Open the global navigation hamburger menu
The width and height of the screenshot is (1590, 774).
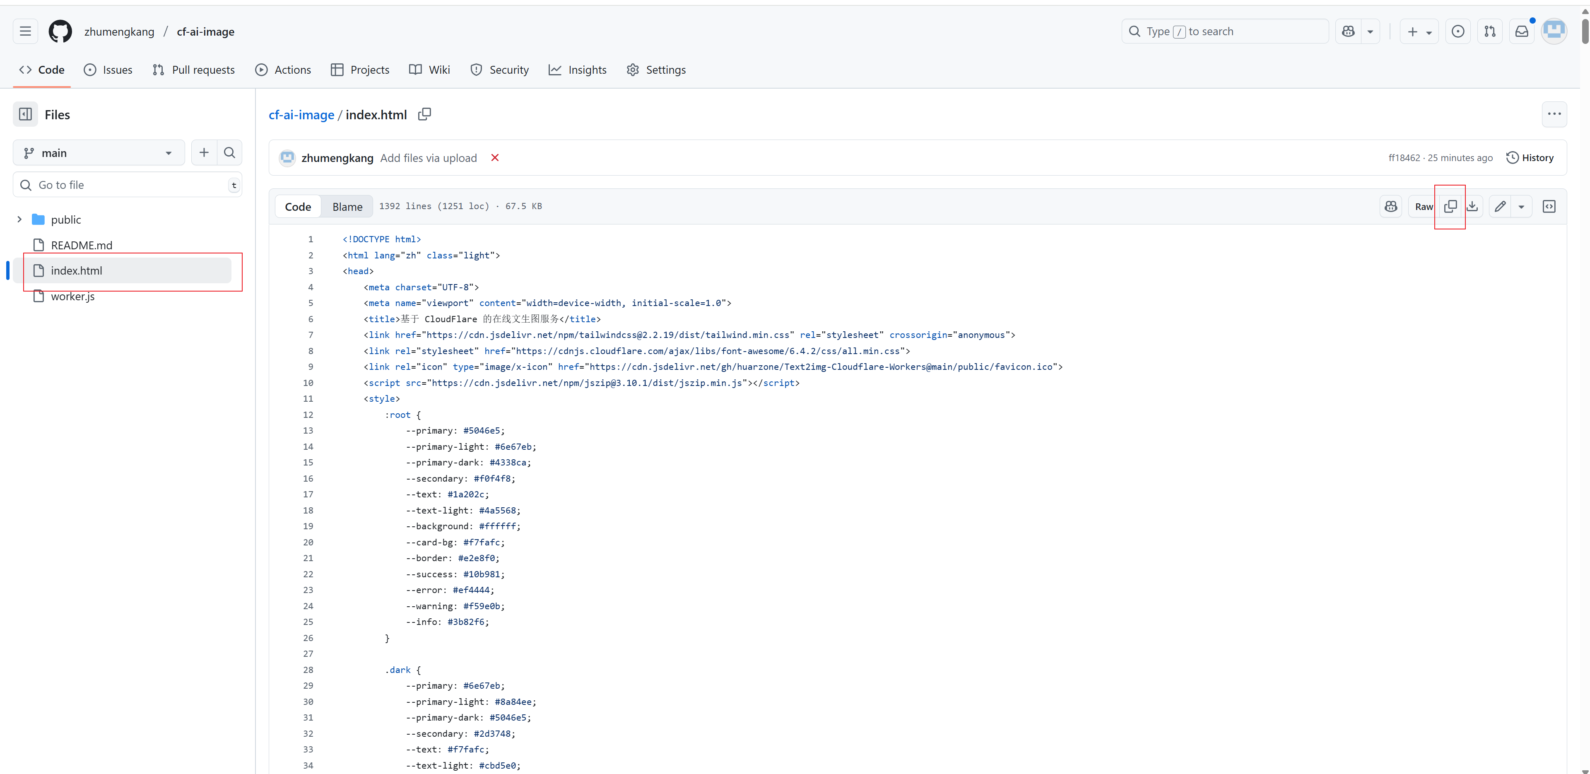[25, 31]
